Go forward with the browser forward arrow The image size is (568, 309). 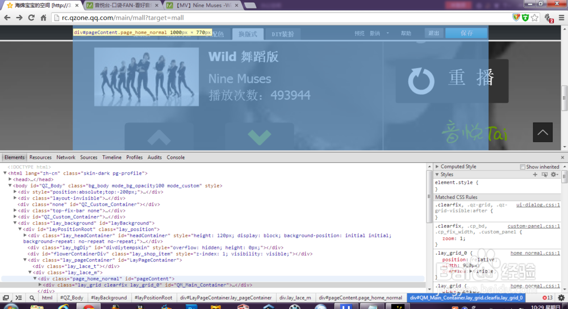19,18
